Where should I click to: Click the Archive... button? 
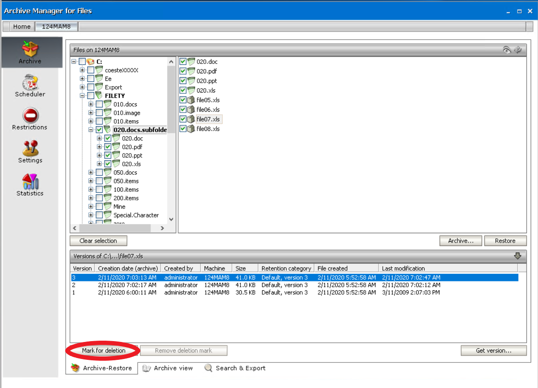click(x=461, y=241)
